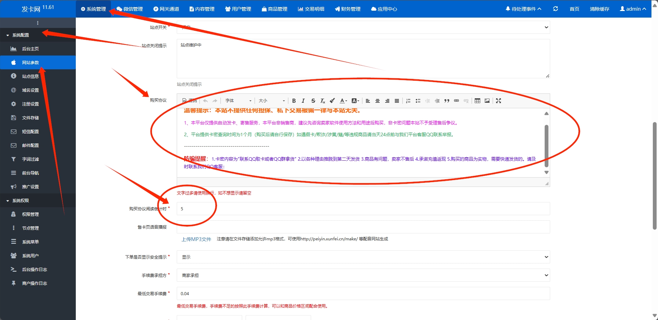Open the 内容管理 top menu
The width and height of the screenshot is (658, 320).
pyautogui.click(x=202, y=9)
